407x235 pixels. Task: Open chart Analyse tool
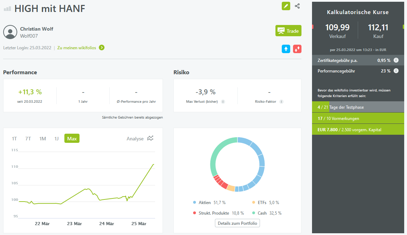pyautogui.click(x=140, y=139)
